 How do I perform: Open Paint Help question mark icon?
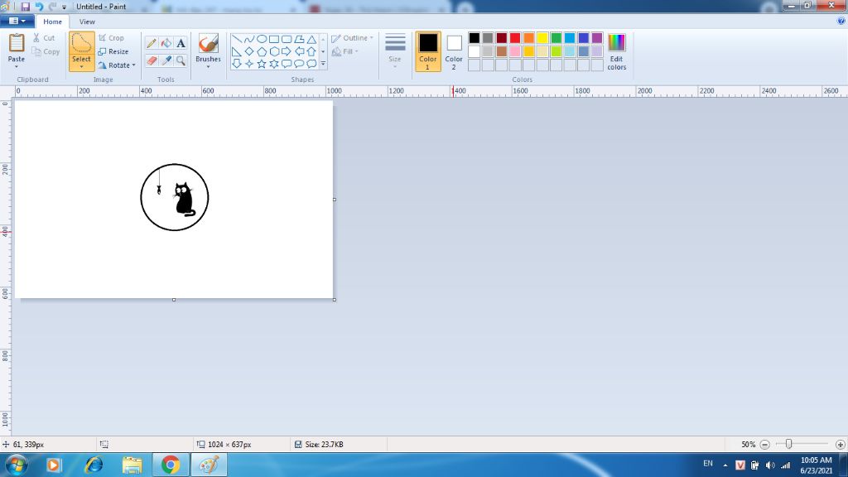pos(841,21)
